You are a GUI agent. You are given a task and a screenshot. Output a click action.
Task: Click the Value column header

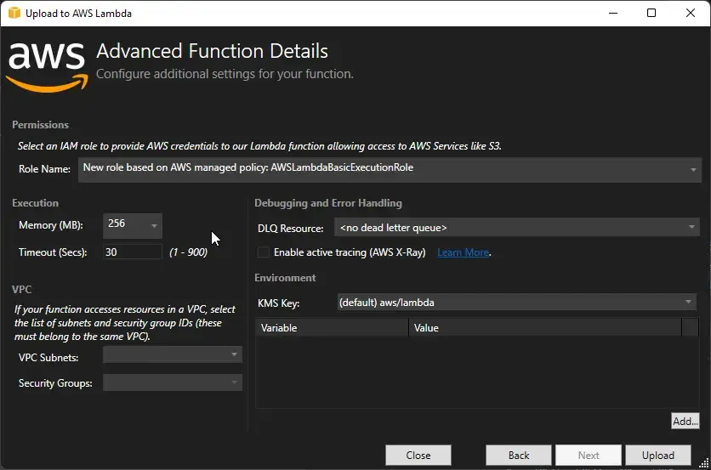pyautogui.click(x=545, y=328)
